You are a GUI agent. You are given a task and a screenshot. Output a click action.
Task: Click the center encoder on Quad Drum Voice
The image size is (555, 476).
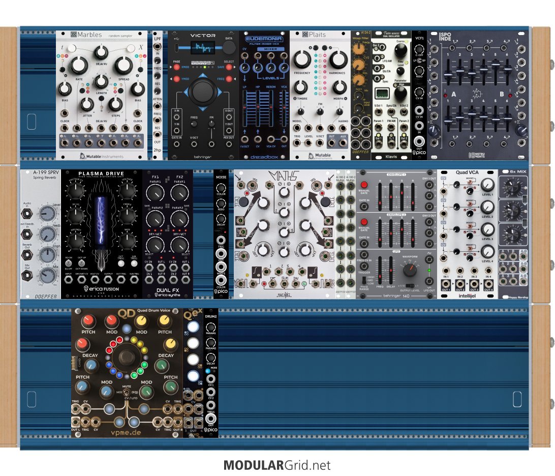point(127,356)
